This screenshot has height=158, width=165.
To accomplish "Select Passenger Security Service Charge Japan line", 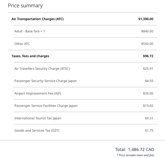I will click(x=85, y=81).
